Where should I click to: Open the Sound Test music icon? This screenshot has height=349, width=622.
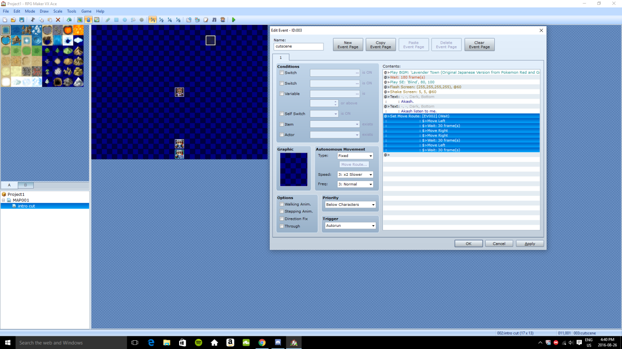point(214,20)
